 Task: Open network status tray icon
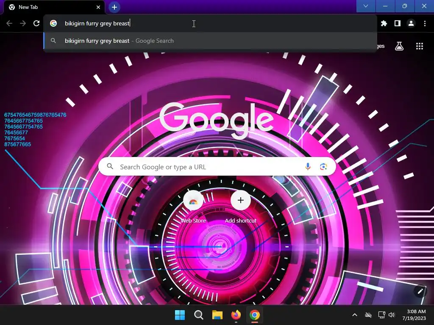pos(382,315)
